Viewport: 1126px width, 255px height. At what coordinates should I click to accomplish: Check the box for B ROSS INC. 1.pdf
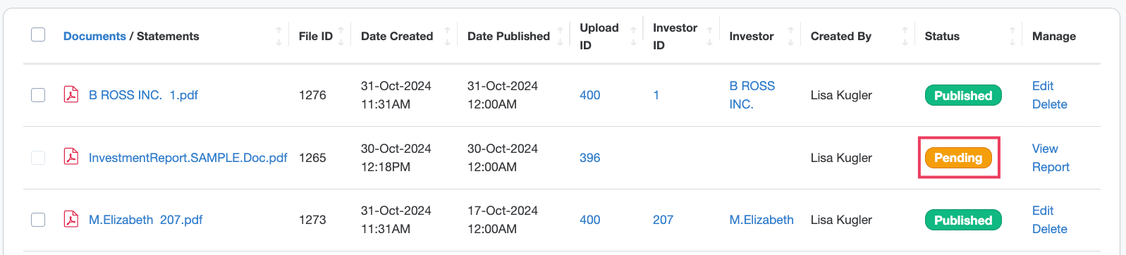click(x=38, y=94)
